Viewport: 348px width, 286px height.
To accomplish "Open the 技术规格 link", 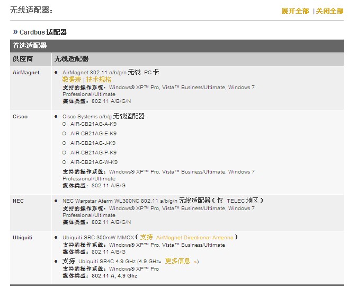I will [x=99, y=80].
